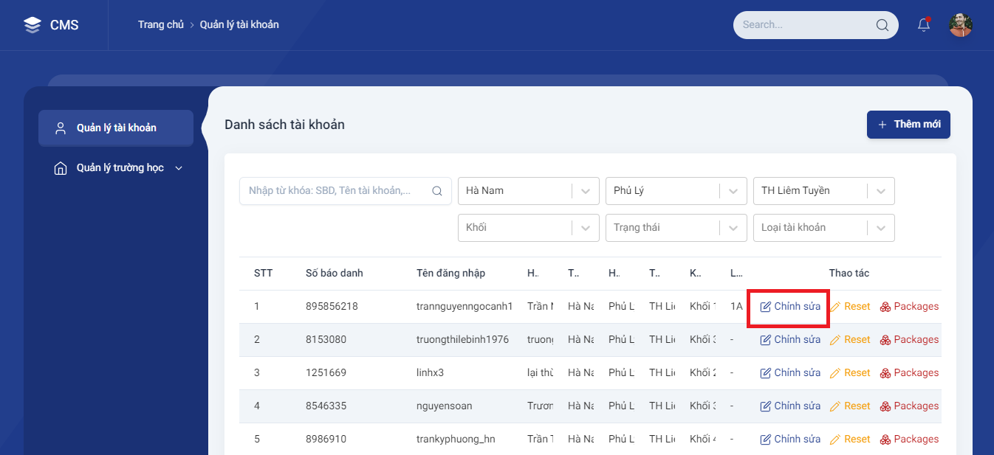The width and height of the screenshot is (994, 455).
Task: Select the cell 8153080
Action: click(x=326, y=340)
